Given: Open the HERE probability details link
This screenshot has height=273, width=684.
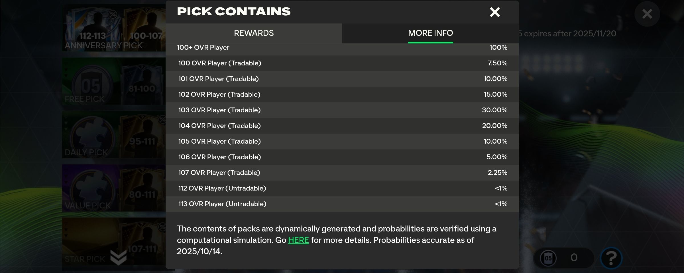Looking at the screenshot, I should 298,240.
